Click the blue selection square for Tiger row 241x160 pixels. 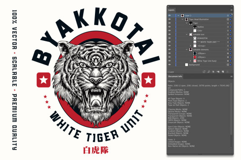pos(231,23)
